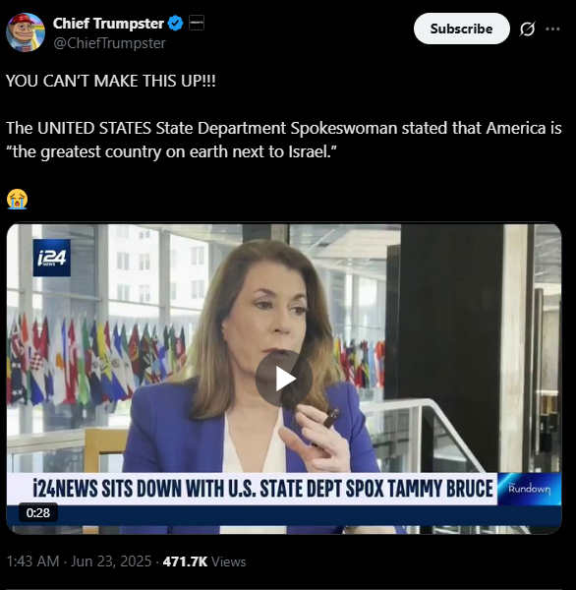Click the blue verified checkmark badge
Viewport: 576px width, 590px height.
pyautogui.click(x=175, y=24)
